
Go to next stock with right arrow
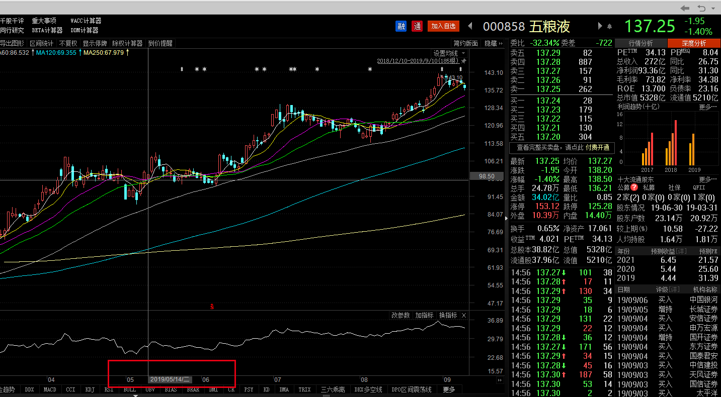click(600, 26)
